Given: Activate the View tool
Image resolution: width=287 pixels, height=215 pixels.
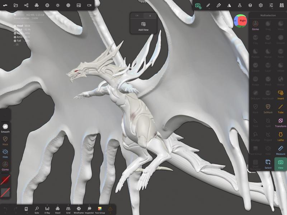Looking at the screenshot, I should pyautogui.click(x=281, y=164).
